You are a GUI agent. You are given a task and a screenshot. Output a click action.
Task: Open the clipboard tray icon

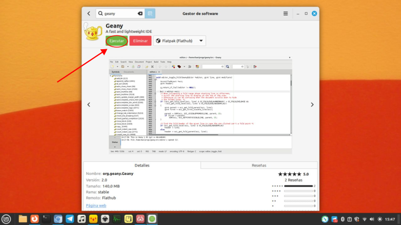pyautogui.click(x=350, y=219)
